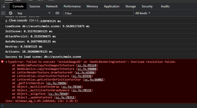Click the Clear console icon
This screenshot has width=197, height=108.
click(x=10, y=13)
